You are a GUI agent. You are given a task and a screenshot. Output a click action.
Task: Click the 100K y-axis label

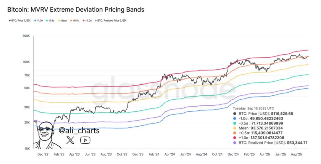[26, 62]
